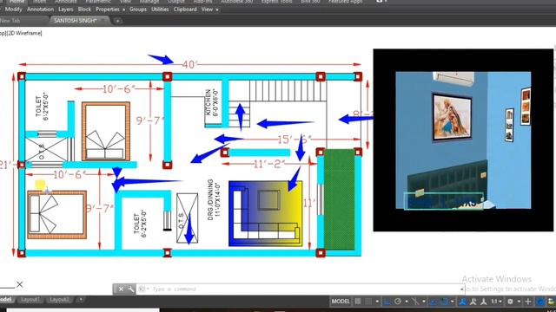Toggle isometric drafting in status bar
556x312 pixels.
tap(415, 302)
